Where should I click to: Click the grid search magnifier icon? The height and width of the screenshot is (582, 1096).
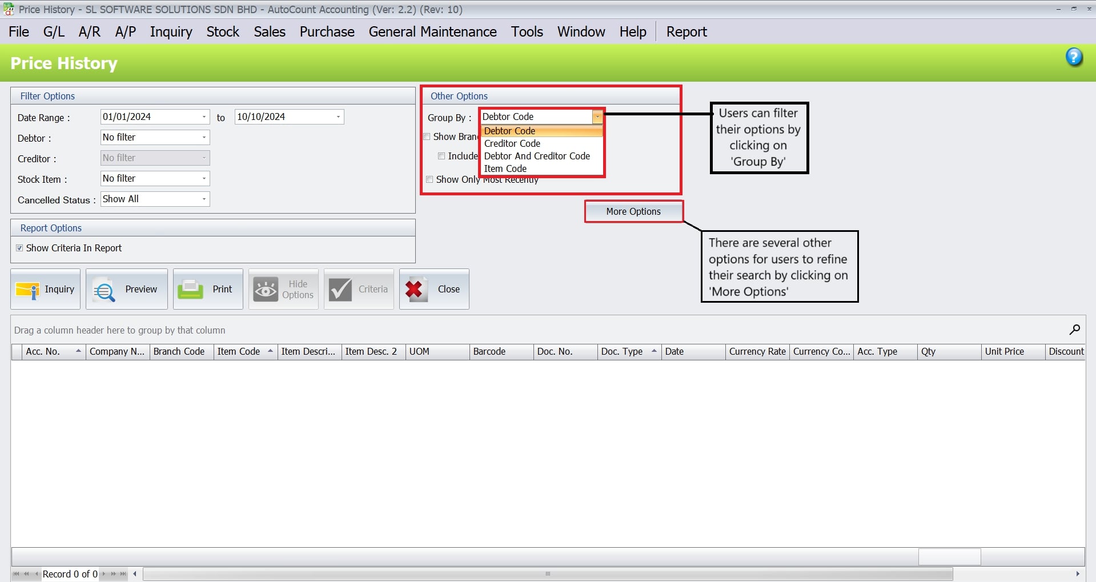click(1074, 330)
